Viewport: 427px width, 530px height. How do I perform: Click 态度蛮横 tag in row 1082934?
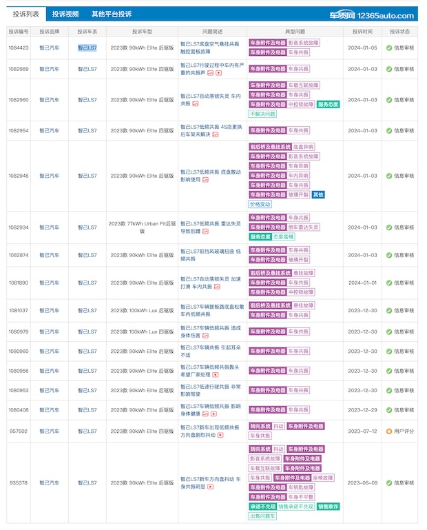pos(283,237)
